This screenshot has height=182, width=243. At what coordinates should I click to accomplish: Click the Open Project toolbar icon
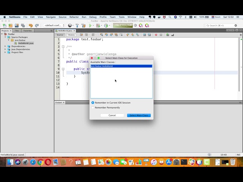point(17,25)
